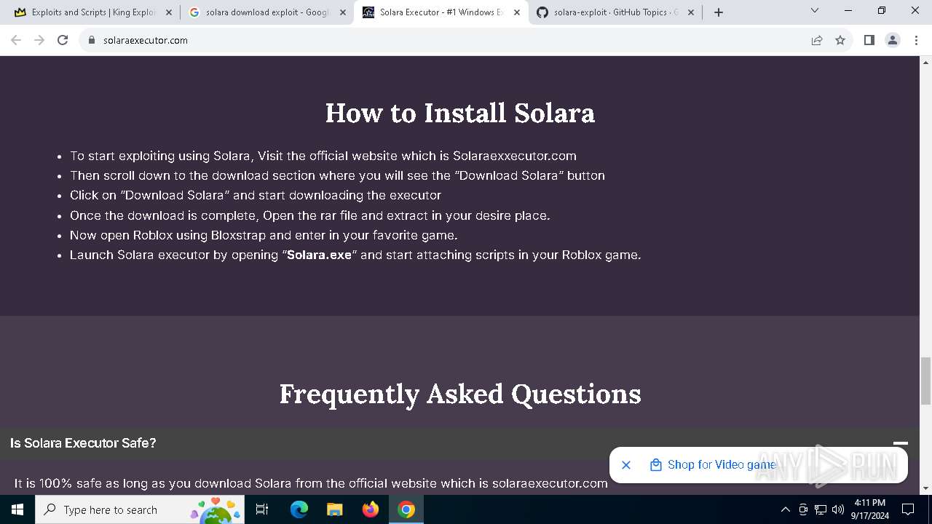Open the tab search chevron
The width and height of the screenshot is (932, 524).
(815, 10)
